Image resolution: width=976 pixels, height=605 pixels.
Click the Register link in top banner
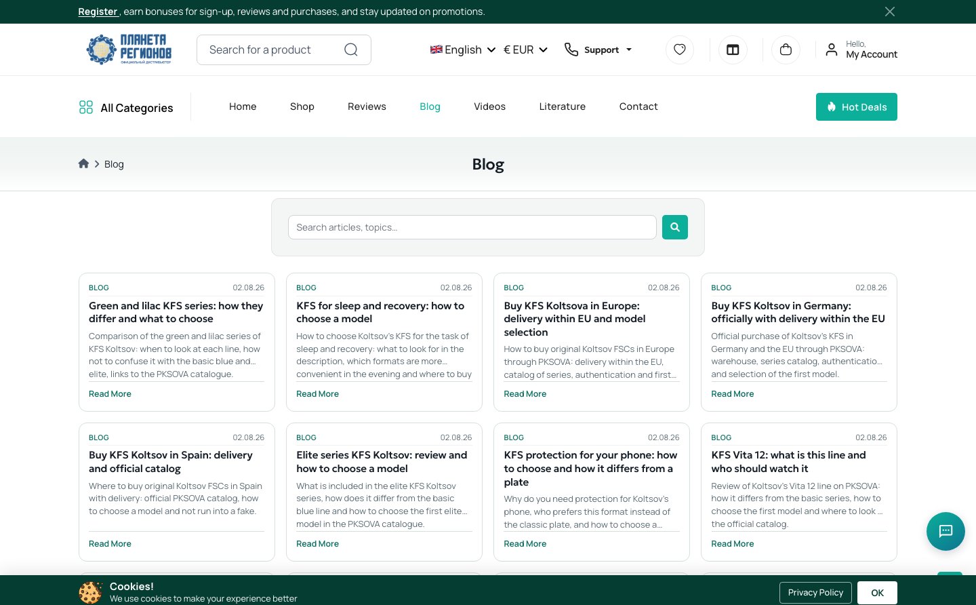click(98, 12)
